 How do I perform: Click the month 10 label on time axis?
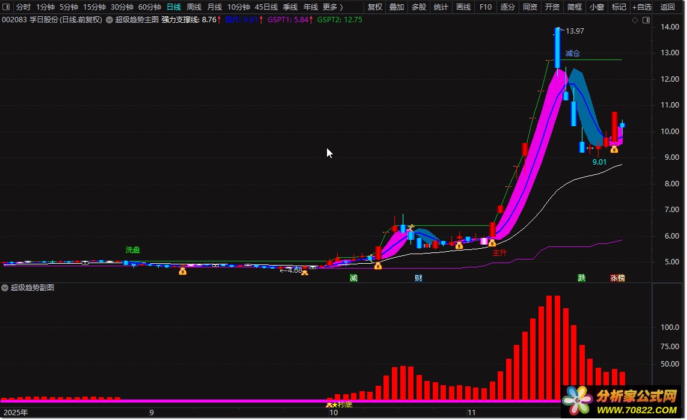pos(334,413)
